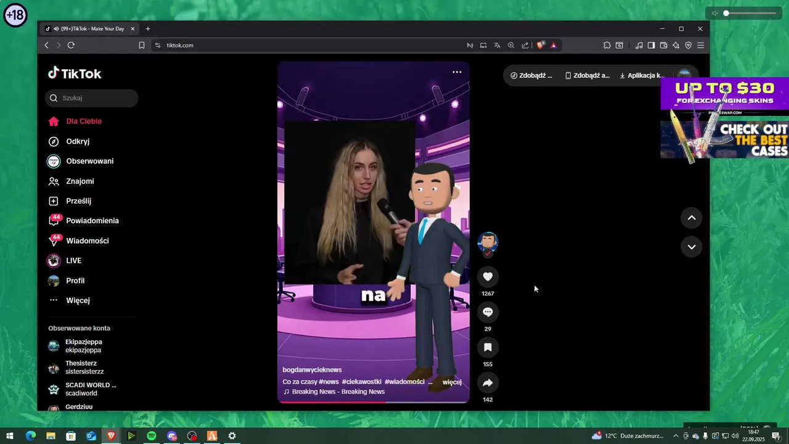789x444 pixels.
Task: Click the share page icon in the address bar
Action: click(x=525, y=45)
